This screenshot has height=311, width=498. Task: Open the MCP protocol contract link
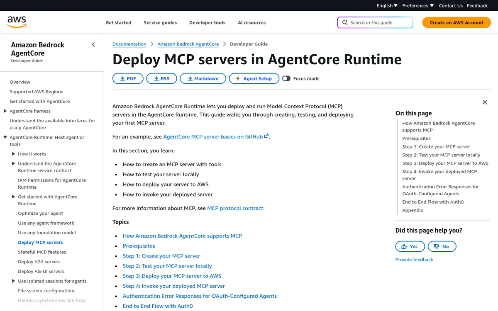(x=235, y=208)
